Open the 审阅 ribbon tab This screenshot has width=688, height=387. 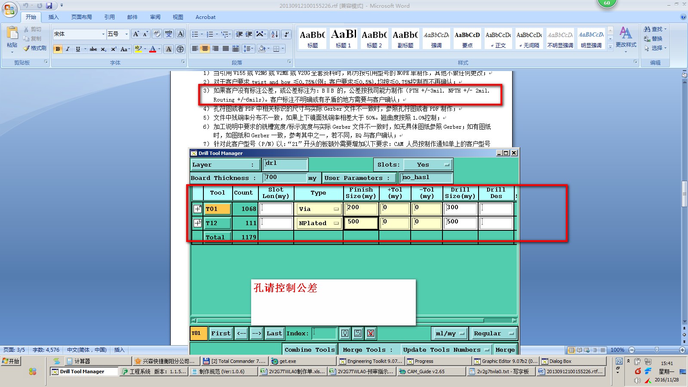coord(155,17)
